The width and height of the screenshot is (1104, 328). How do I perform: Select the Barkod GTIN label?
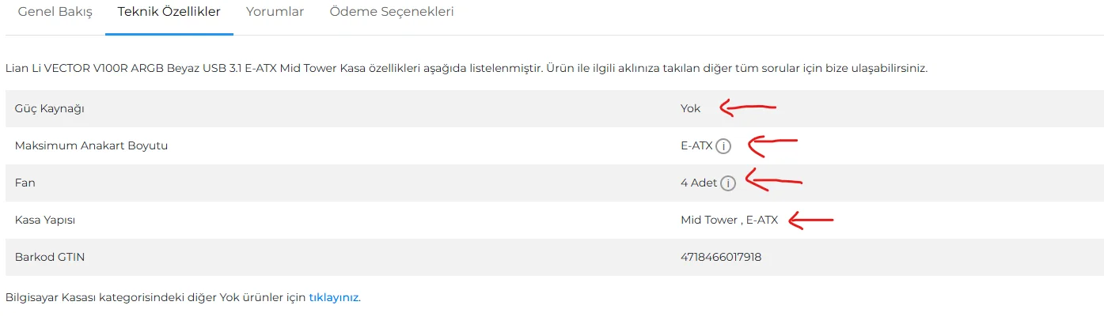tap(50, 257)
